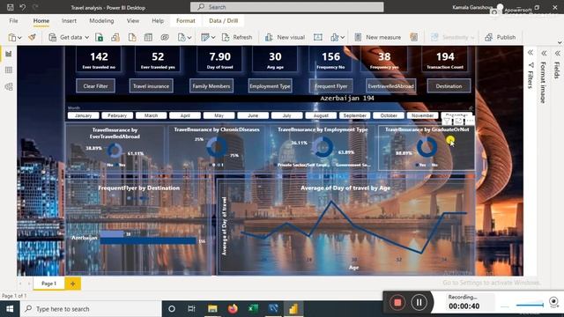The height and width of the screenshot is (317, 564).
Task: Click the Travel insurance button
Action: coord(151,86)
